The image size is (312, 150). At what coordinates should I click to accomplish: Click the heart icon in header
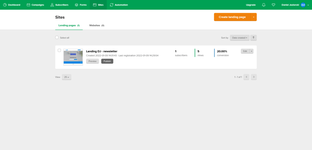click(273, 5)
